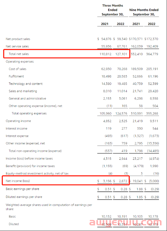The image size is (167, 231).
Task: Select the value 59,340
Action: 122,39
